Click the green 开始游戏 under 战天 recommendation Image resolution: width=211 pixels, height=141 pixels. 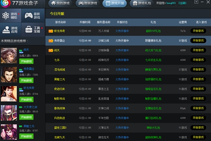[x=26, y=61]
